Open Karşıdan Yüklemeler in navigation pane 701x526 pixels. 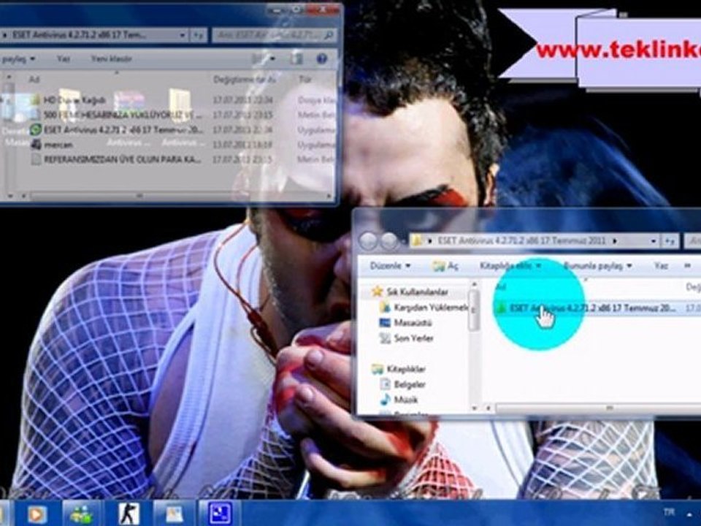pos(425,308)
